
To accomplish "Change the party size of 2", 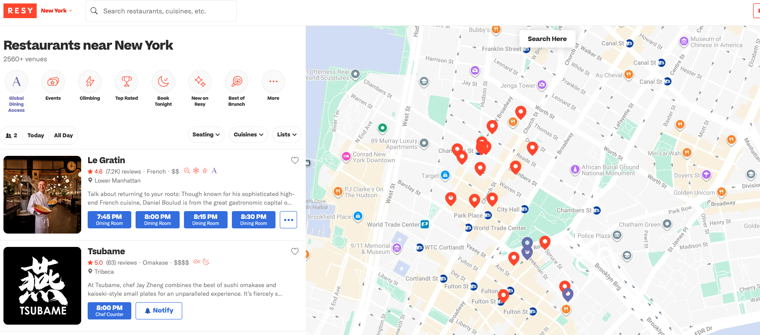I will click(x=11, y=136).
